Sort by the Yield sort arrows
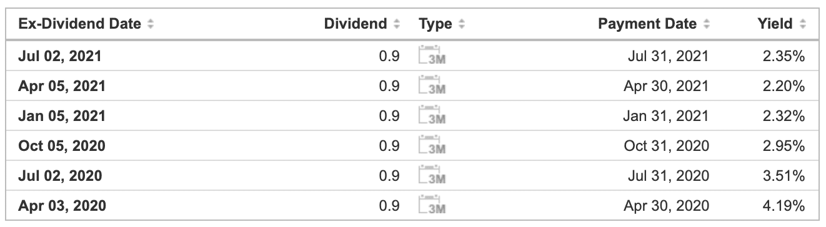This screenshot has height=227, width=826. tap(804, 24)
